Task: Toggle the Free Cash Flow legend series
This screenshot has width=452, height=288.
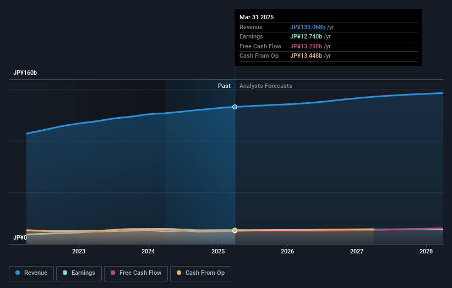Action: [136, 273]
